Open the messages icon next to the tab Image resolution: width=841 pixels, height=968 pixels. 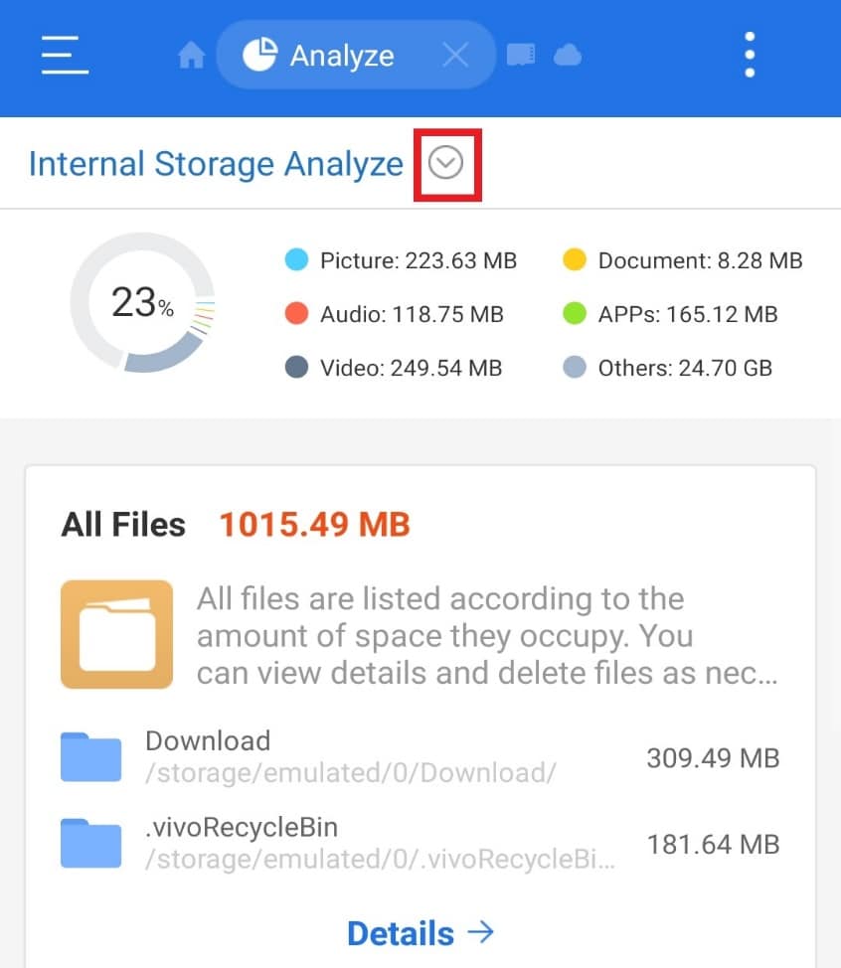521,55
